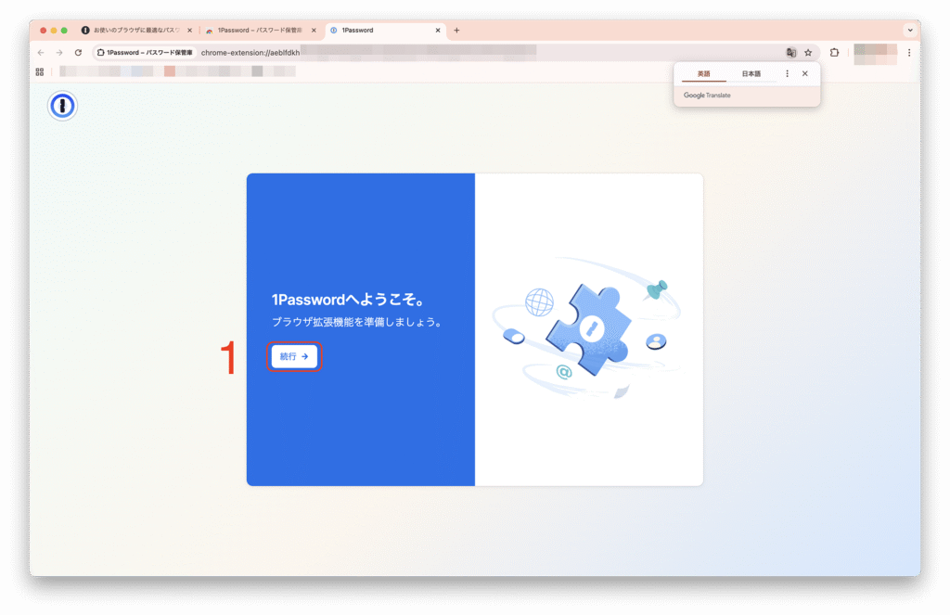This screenshot has width=950, height=615.
Task: Open a new tab with plus button
Action: click(456, 31)
